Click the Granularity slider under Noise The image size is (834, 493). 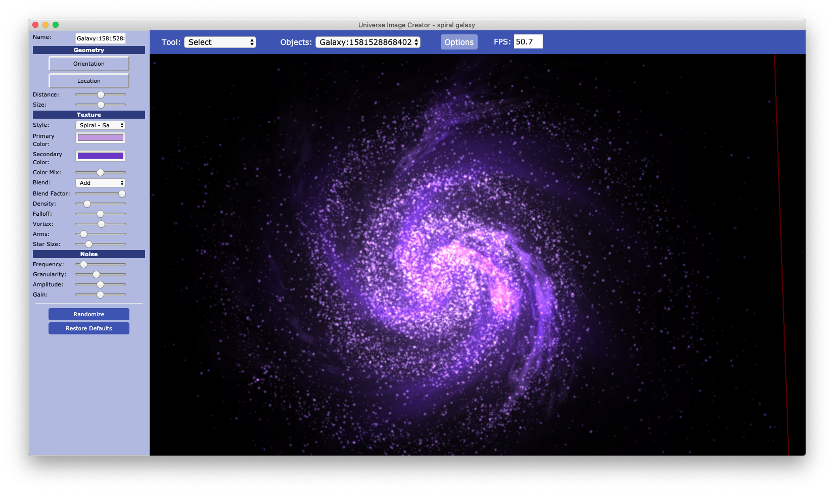(x=97, y=274)
